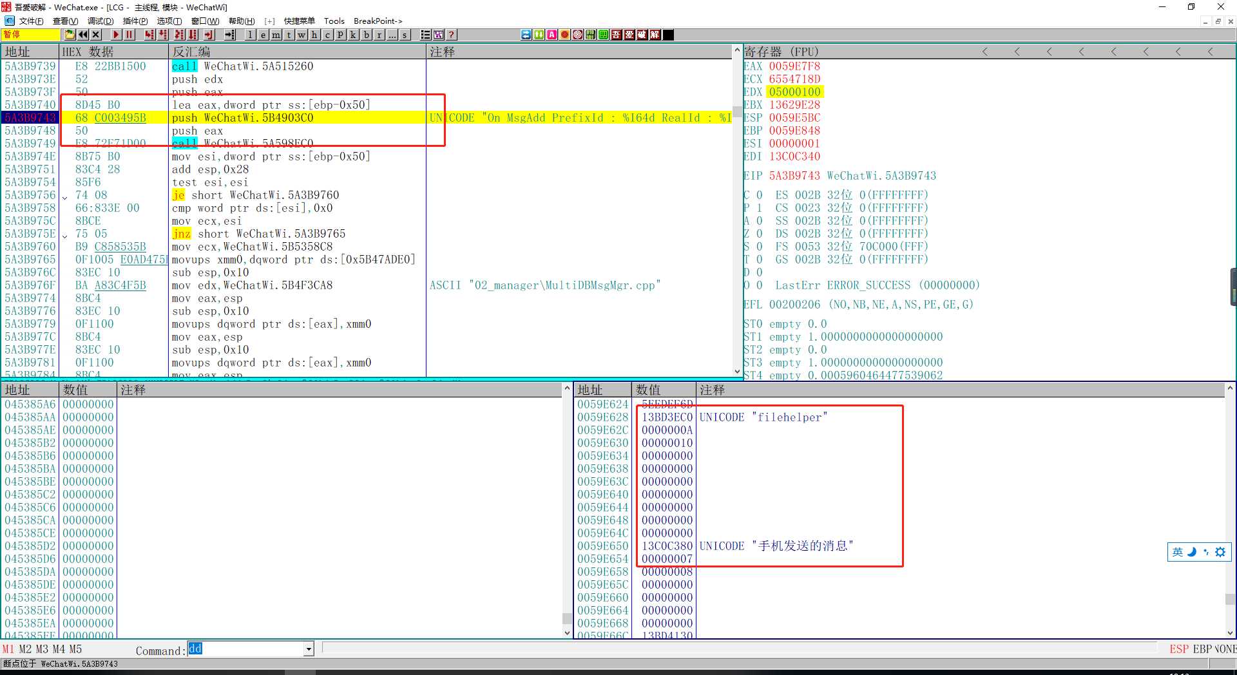This screenshot has height=675, width=1237.
Task: Show threads with the t button
Action: pos(289,35)
